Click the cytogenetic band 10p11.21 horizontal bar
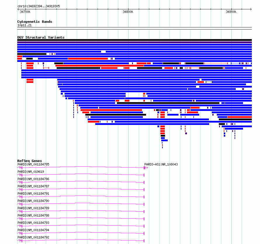This screenshot has height=244, width=260. 134,28
